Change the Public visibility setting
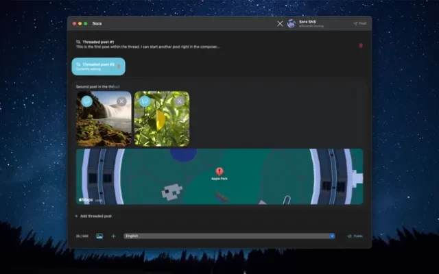Screen dimensions: 439x274 point(355,236)
